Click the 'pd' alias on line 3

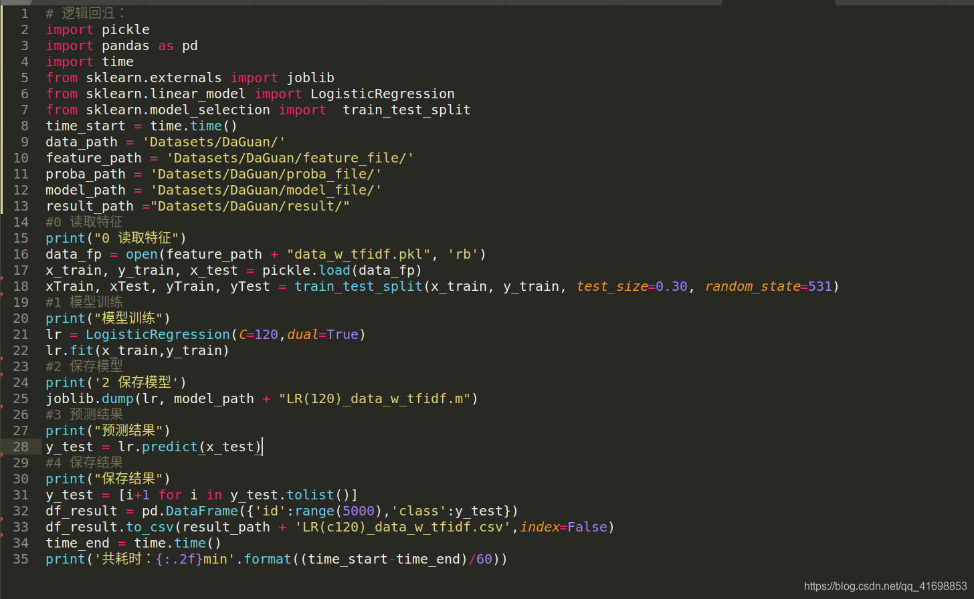coord(190,45)
